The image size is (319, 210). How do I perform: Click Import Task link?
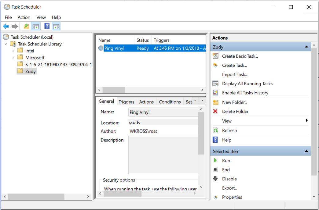coord(235,74)
